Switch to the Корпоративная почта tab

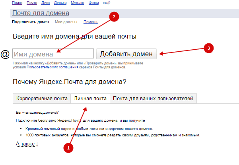[42, 99]
